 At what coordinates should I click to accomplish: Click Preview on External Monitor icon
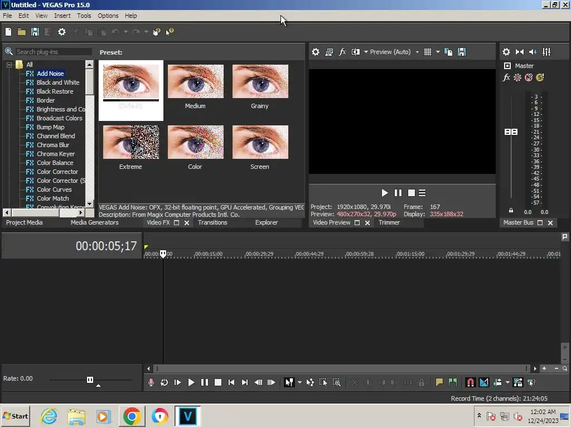(329, 52)
